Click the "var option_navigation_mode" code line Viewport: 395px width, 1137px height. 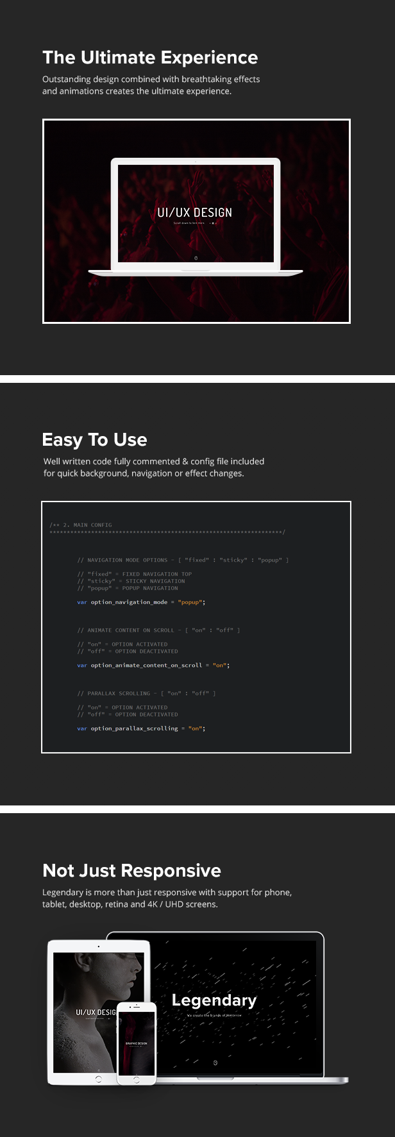coord(141,602)
